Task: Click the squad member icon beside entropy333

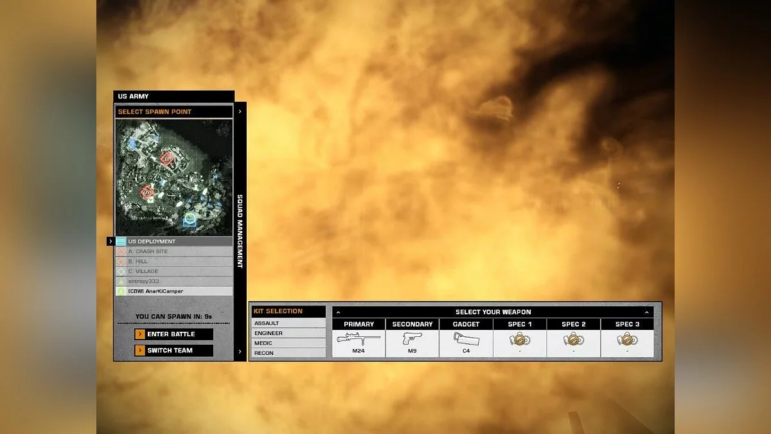Action: [121, 281]
